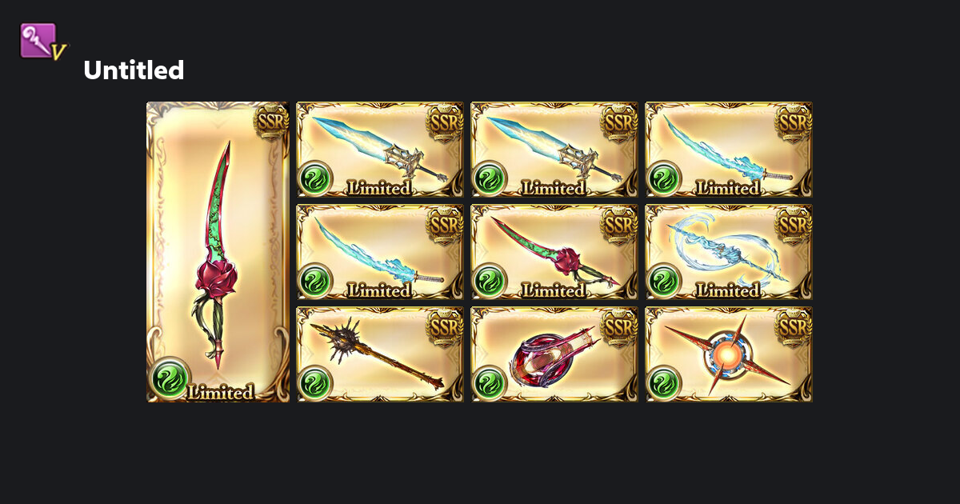
Task: Click the wind element icon on the spiked mace
Action: pyautogui.click(x=315, y=384)
